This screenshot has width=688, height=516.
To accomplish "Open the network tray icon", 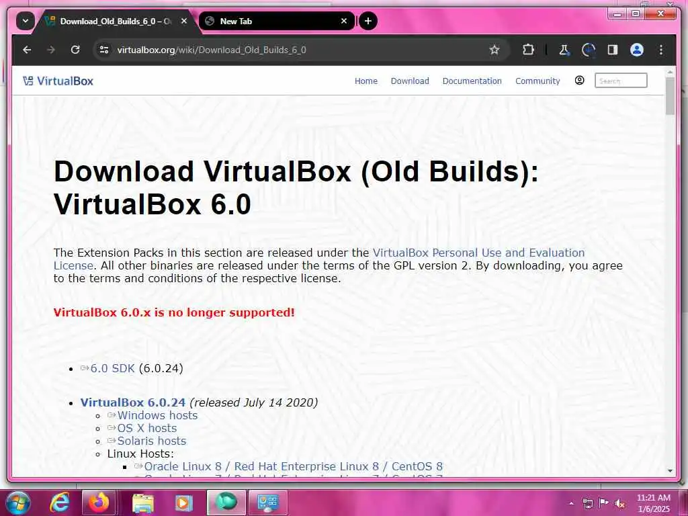I will 588,503.
